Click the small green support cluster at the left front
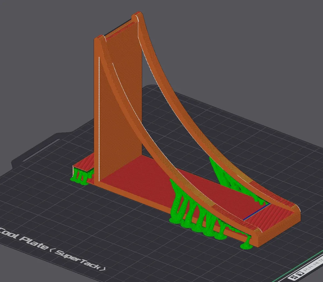Viewport: 323px width, 282px height. pos(79,176)
